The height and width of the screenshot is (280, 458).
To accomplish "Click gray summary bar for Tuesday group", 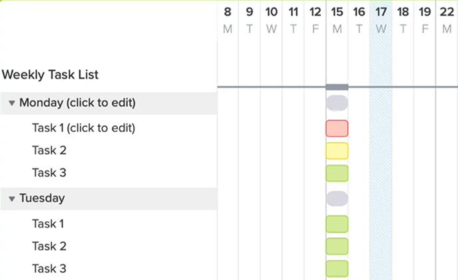I will [337, 199].
